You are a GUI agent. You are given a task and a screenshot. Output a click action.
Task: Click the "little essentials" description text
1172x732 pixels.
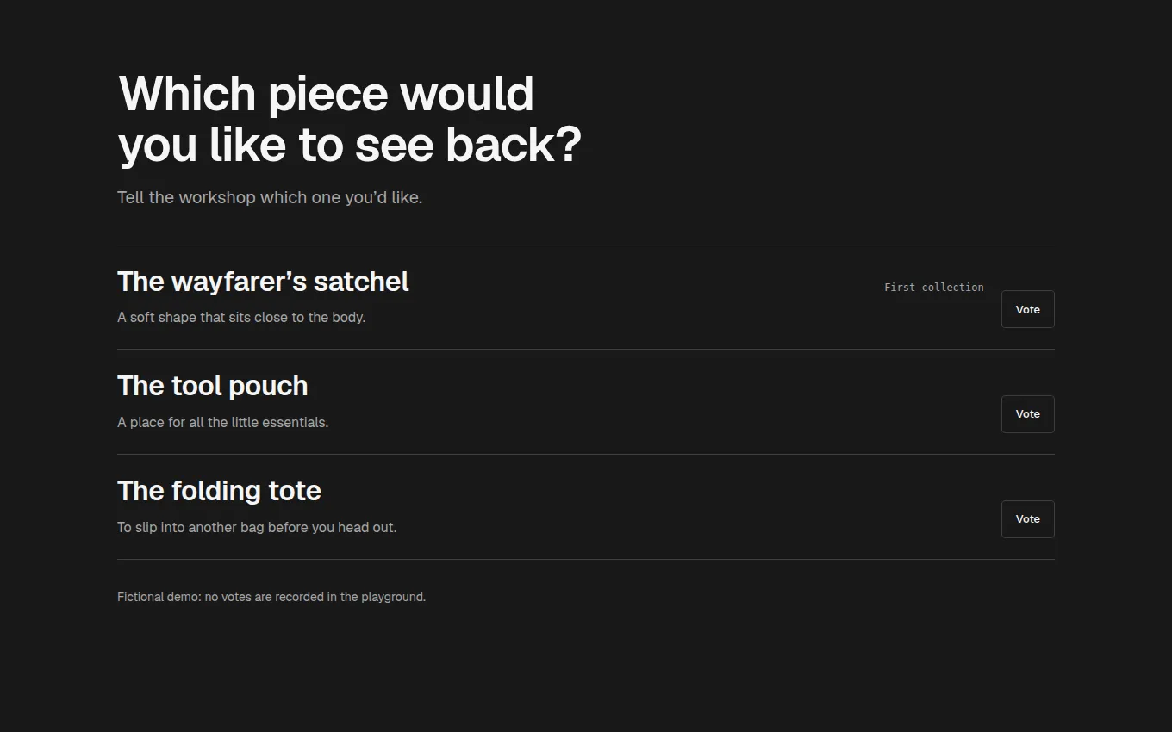click(x=222, y=422)
